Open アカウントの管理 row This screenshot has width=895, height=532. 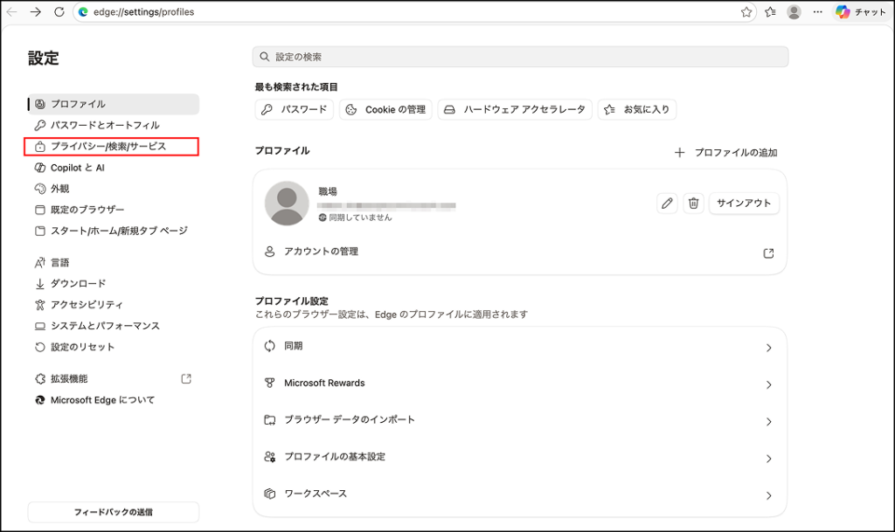click(x=519, y=252)
